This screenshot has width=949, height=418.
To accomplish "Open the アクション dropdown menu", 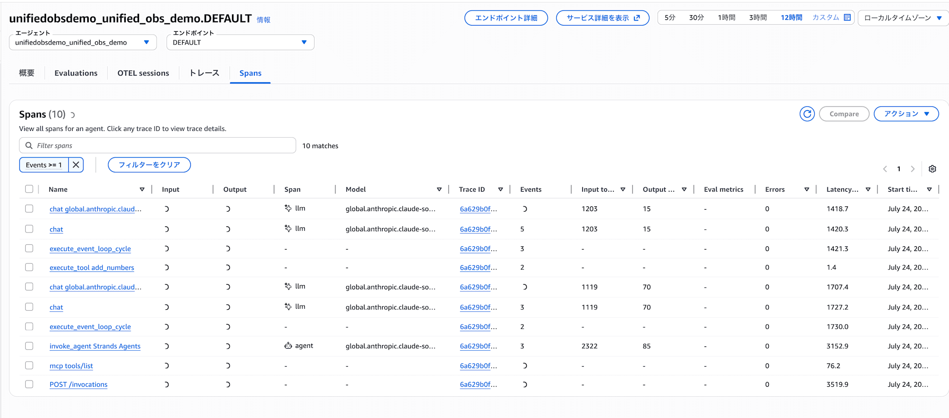I will (906, 114).
